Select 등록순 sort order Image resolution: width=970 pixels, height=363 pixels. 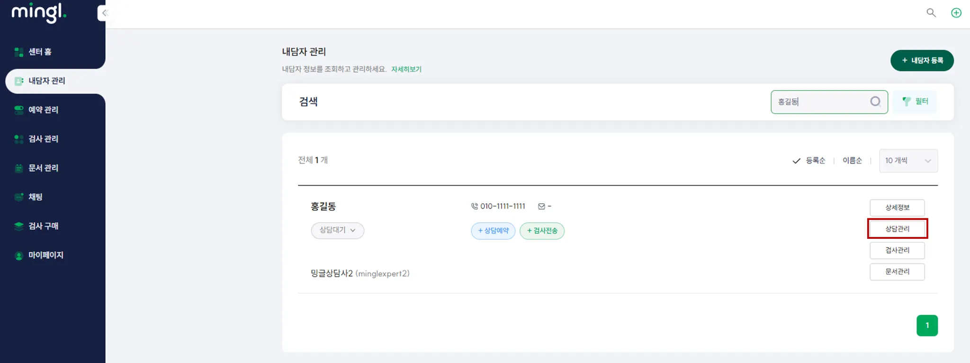click(x=809, y=161)
